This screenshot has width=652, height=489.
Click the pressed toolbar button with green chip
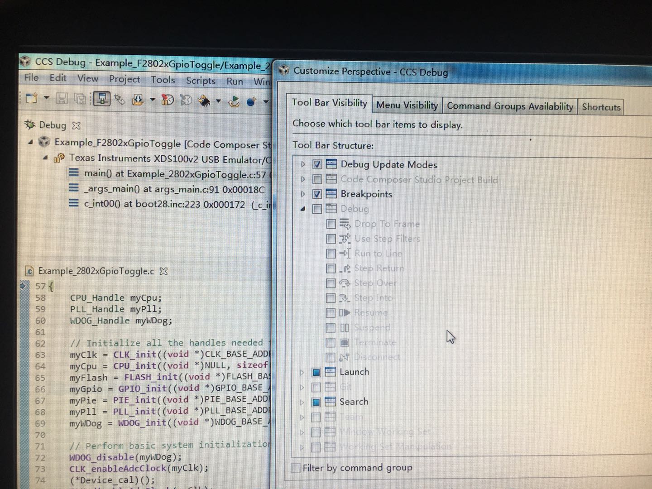[x=101, y=99]
